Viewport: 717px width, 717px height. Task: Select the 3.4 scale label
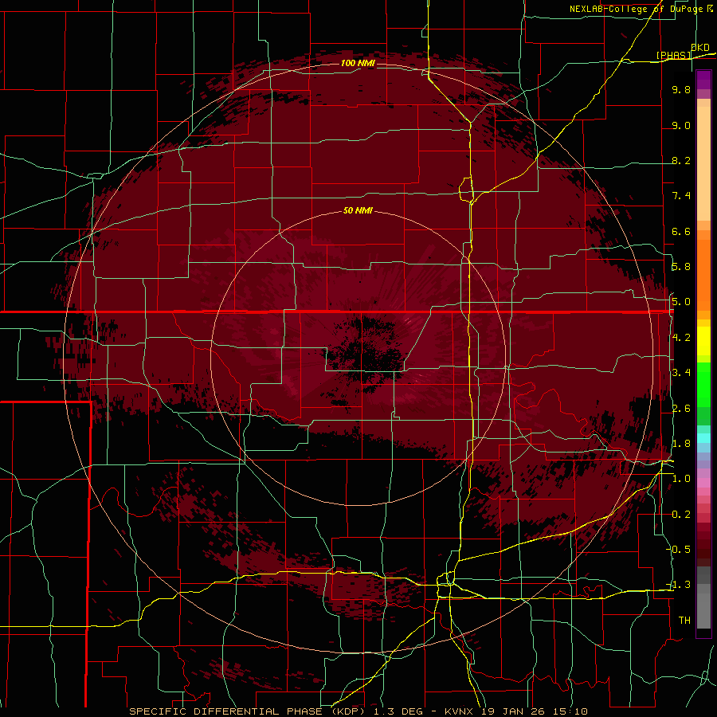(681, 373)
